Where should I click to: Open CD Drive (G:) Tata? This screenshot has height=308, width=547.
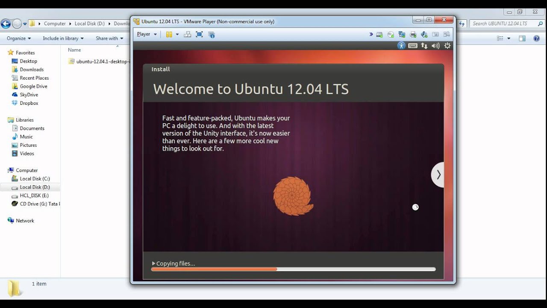point(39,204)
